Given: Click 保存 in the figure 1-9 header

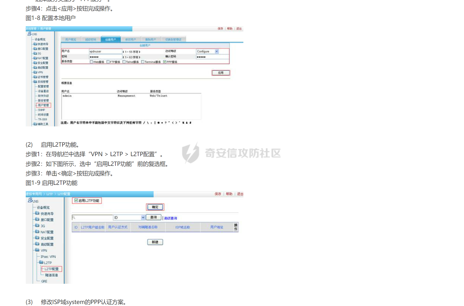Looking at the screenshot, I should coord(218,194).
